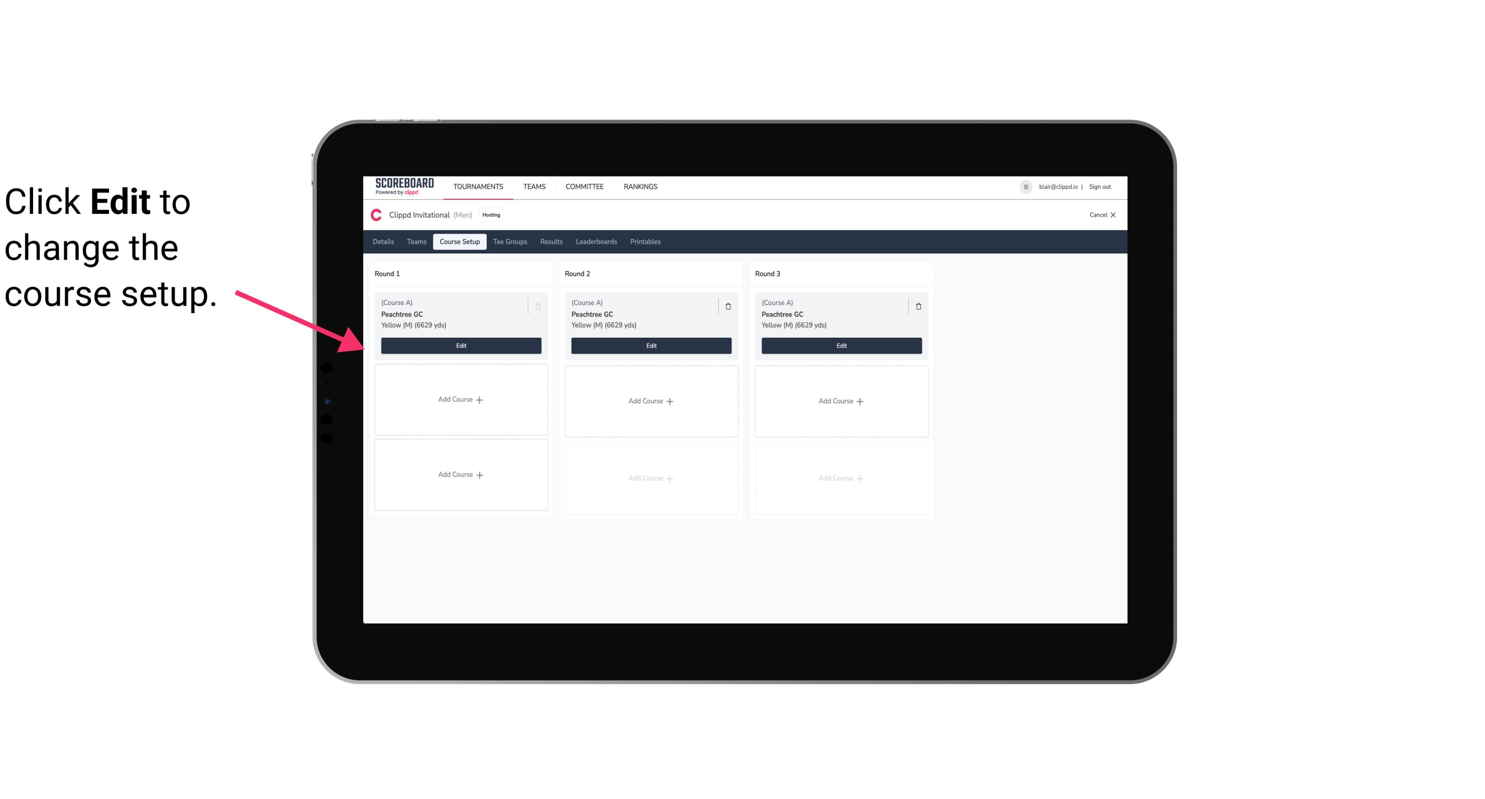This screenshot has width=1485, height=799.
Task: Click Add Course for Round 2
Action: pos(650,401)
